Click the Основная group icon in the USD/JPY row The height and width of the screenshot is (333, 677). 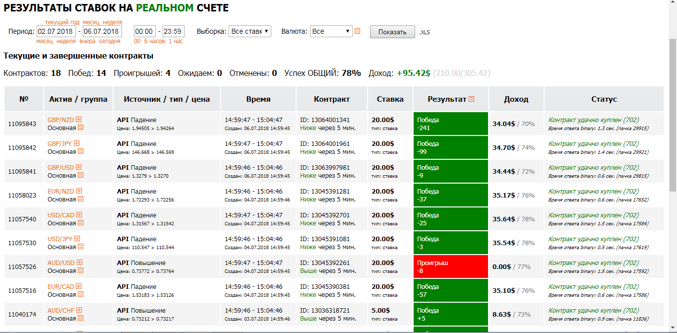click(80, 247)
